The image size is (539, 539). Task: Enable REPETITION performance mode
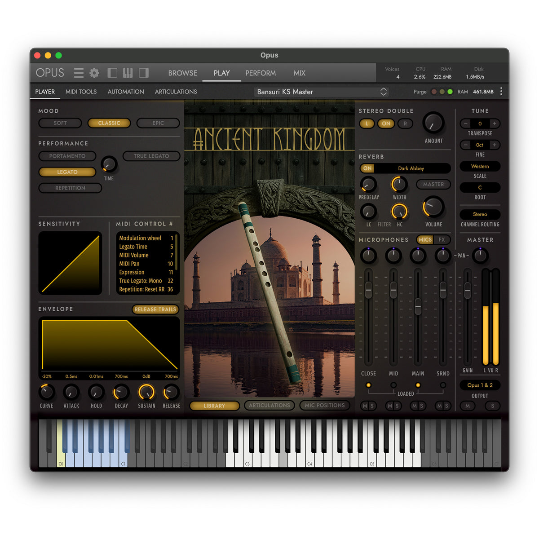tap(70, 188)
